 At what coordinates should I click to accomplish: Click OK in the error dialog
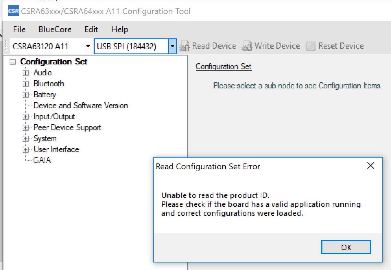(346, 247)
